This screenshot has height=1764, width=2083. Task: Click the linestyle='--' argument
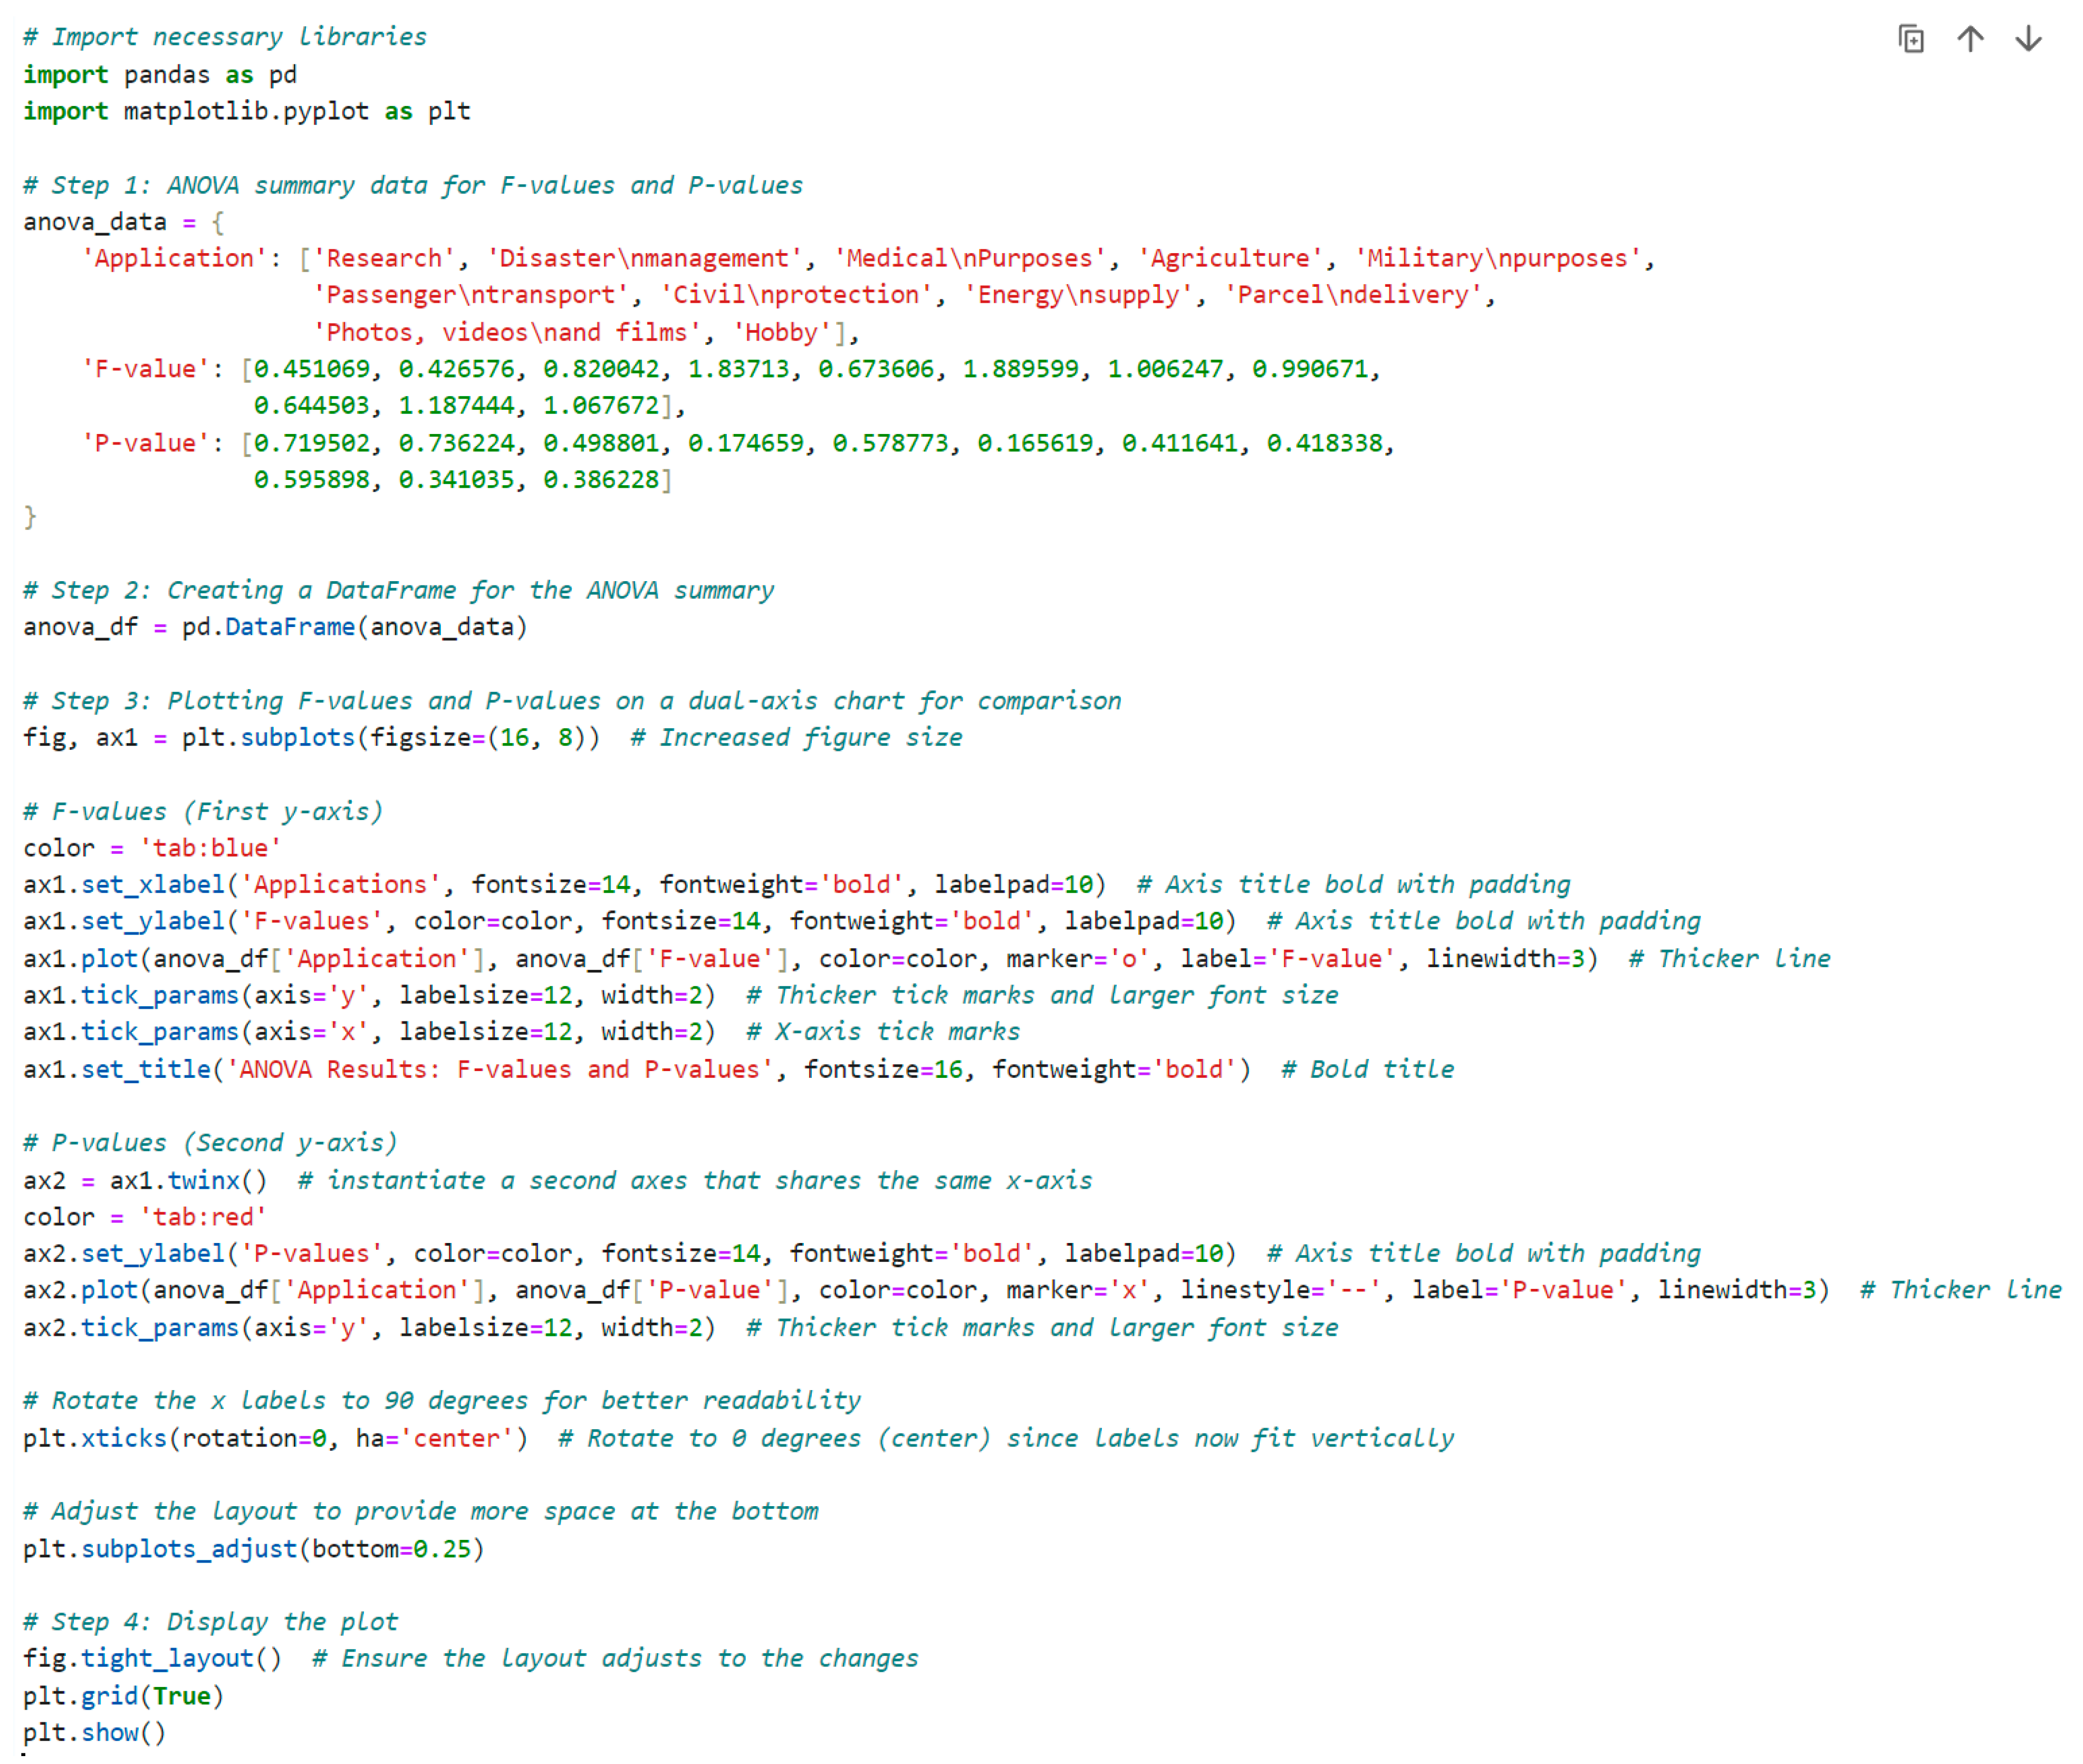coord(1283,1291)
